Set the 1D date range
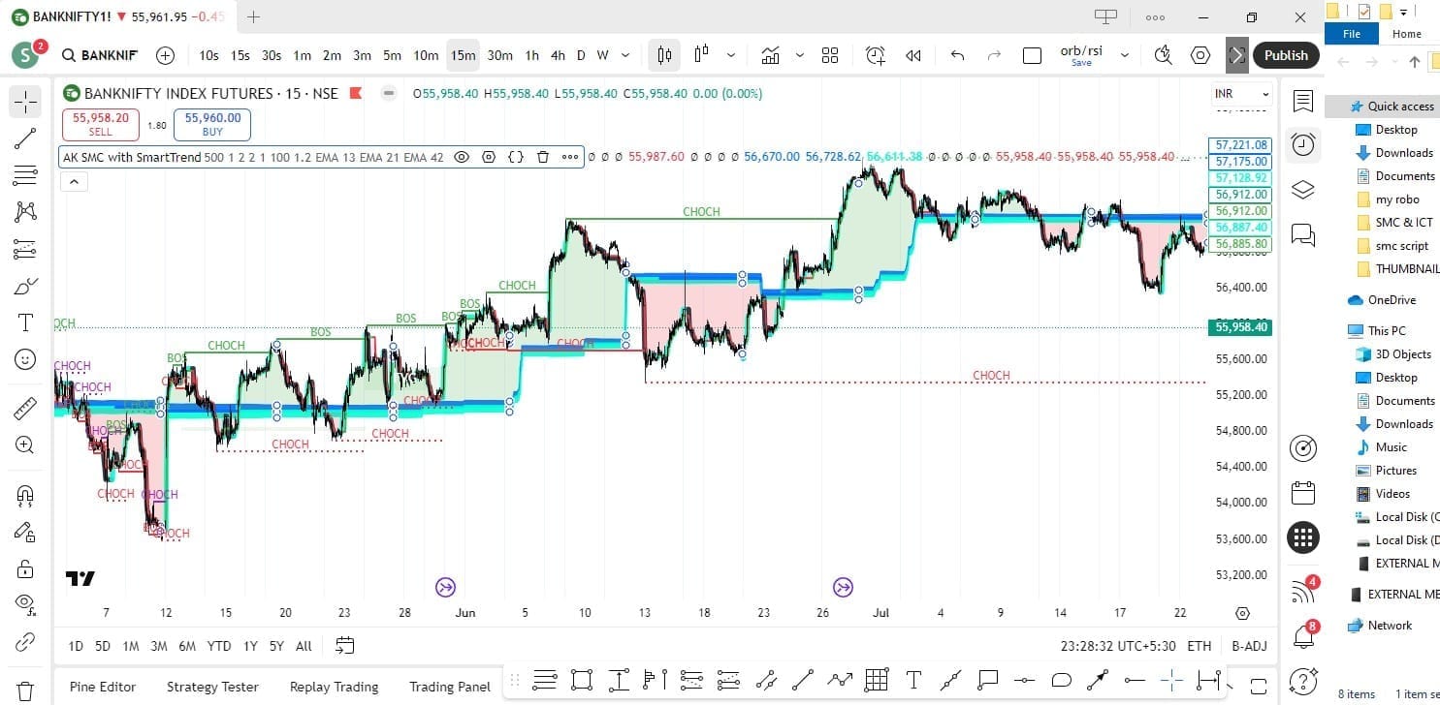This screenshot has height=705, width=1440. pos(76,646)
